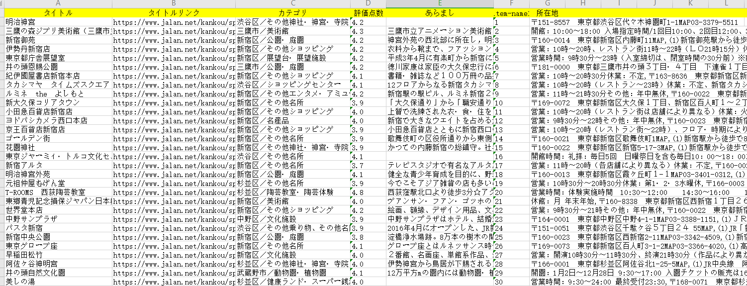747x286 pixels.
Task: Open the jalan.net link for 新宿御苑
Action: click(174, 40)
